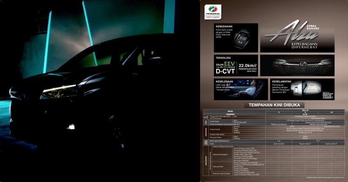Click the Alza car teaser image on the left
Viewport: 348px width, 182px height.
point(100,91)
